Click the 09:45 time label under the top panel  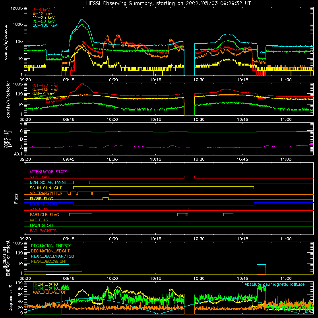click(69, 80)
